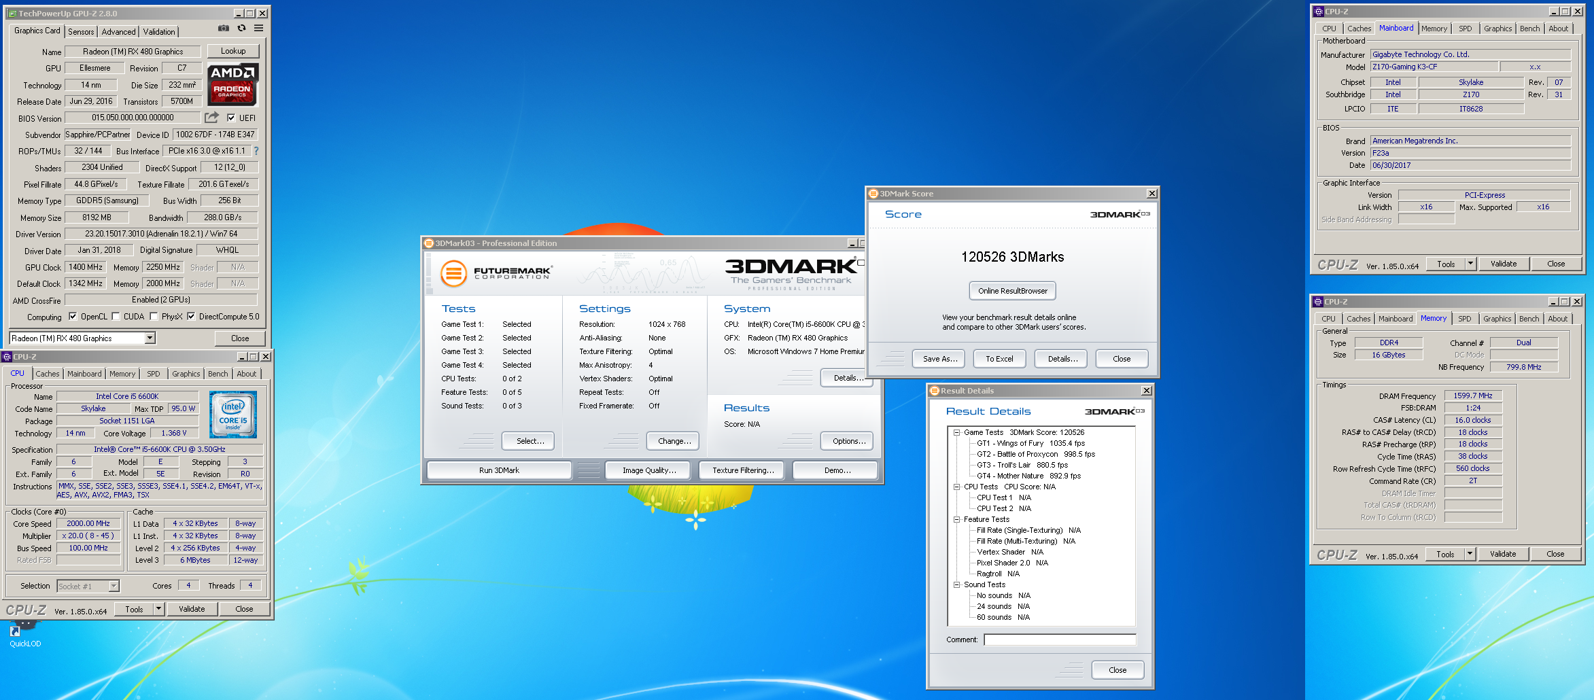Image resolution: width=1594 pixels, height=700 pixels.
Task: Toggle the OpenCL checkbox
Action: [x=73, y=317]
